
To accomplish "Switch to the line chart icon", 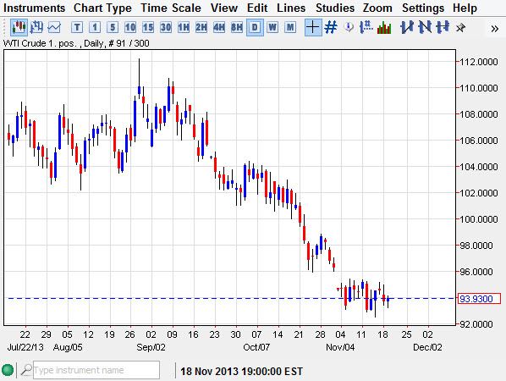I will (54, 27).
